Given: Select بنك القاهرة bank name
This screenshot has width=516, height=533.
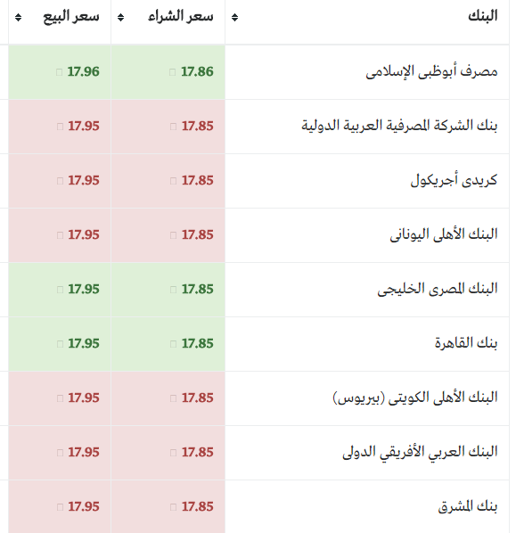Looking at the screenshot, I should [466, 343].
